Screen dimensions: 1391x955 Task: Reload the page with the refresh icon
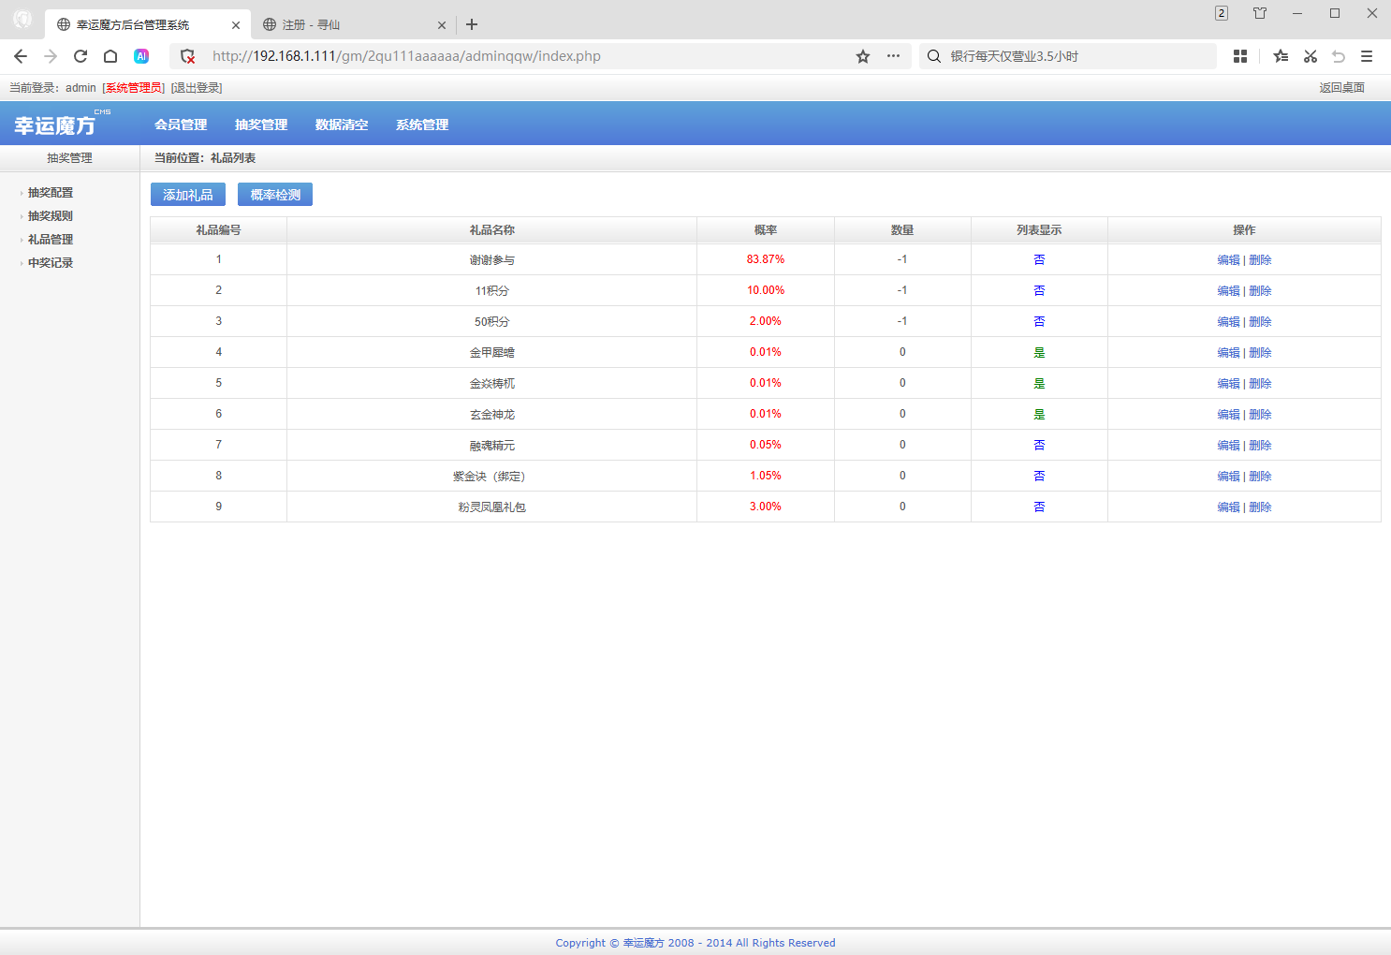tap(81, 56)
